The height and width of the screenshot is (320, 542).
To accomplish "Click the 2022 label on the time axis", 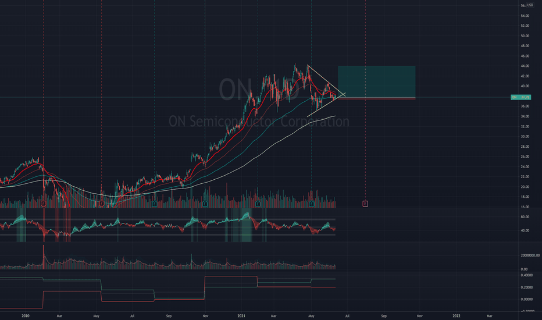I will coord(457,316).
